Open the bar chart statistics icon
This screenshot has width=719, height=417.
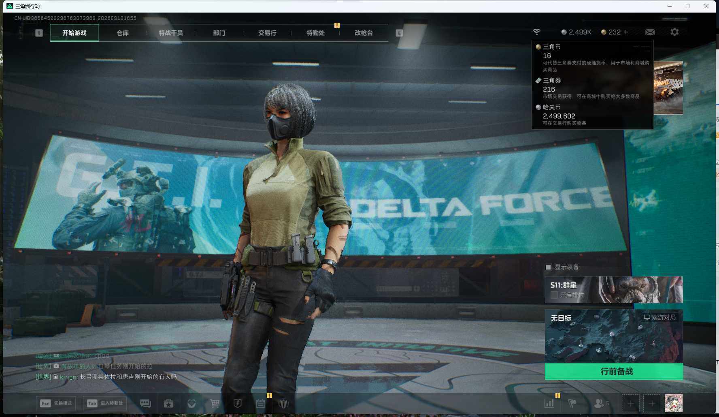coord(549,403)
